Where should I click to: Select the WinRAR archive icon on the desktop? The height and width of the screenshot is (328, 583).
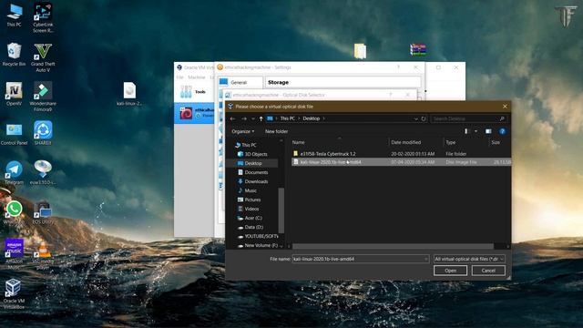click(418, 49)
